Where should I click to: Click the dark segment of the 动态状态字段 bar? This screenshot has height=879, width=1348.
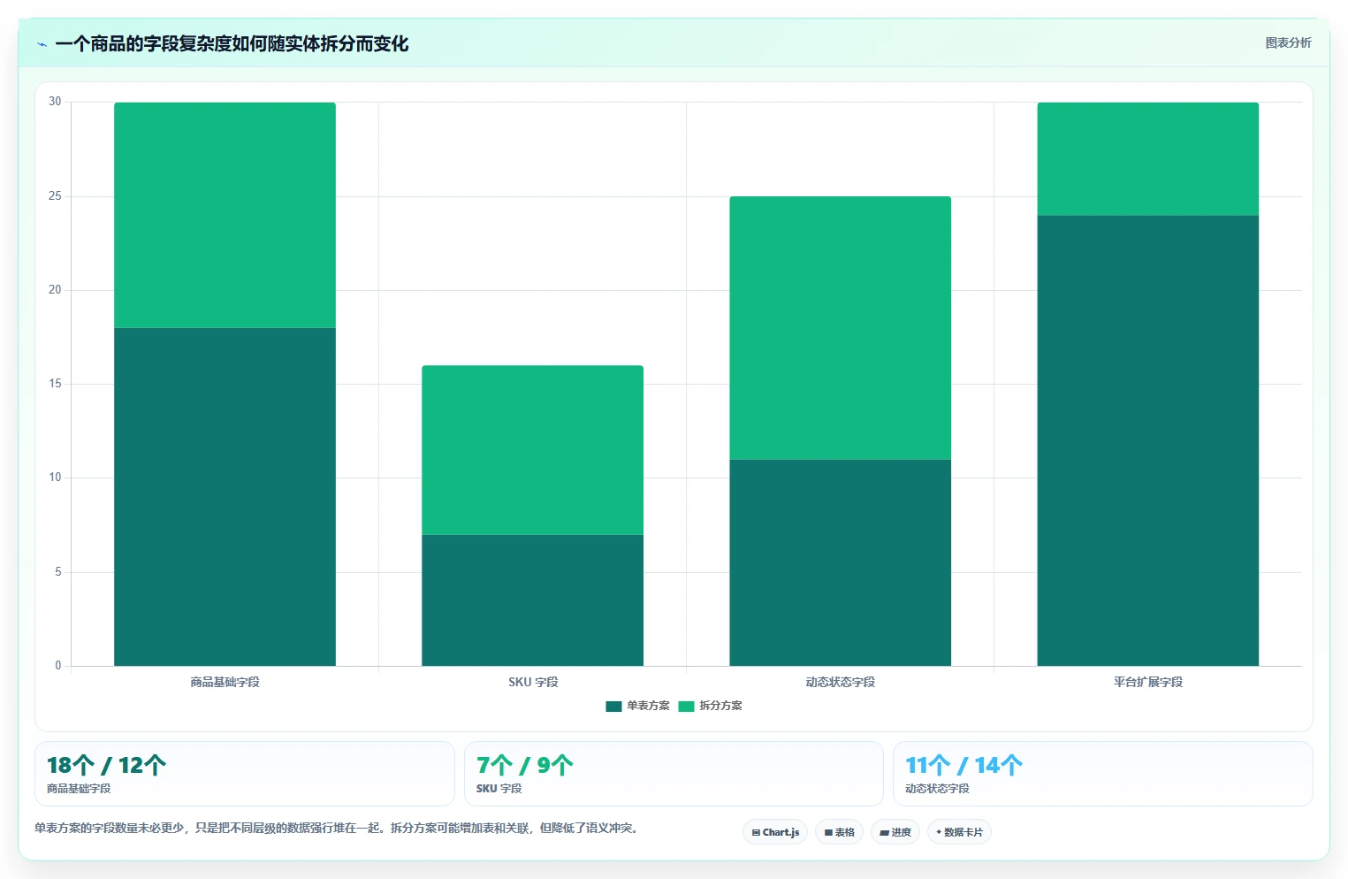click(840, 562)
